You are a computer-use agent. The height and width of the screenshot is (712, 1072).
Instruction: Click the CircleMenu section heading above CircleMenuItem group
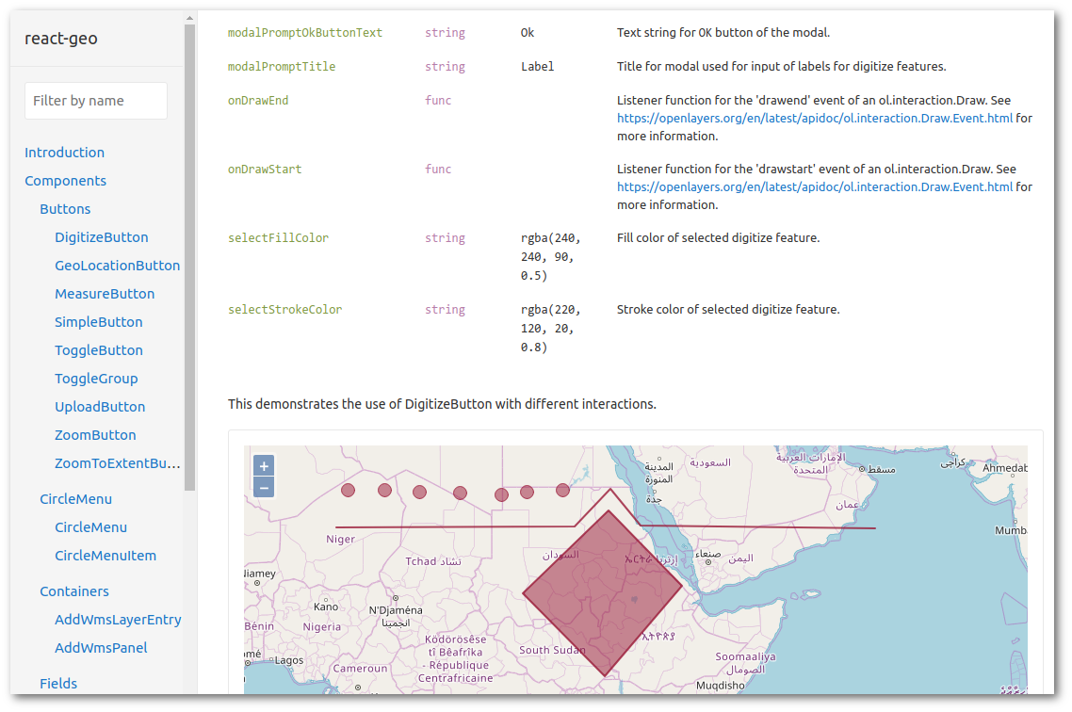76,499
